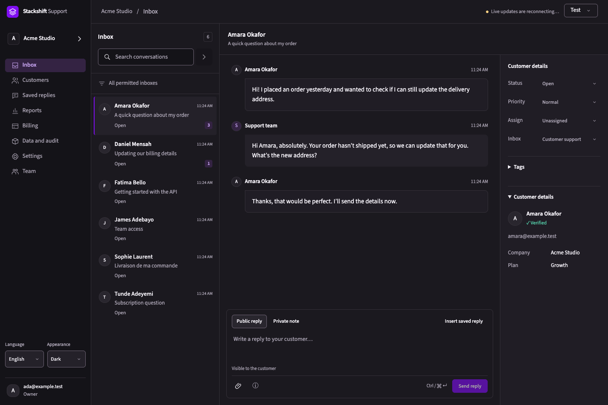The height and width of the screenshot is (405, 608).
Task: Click the Stackshift Support logo icon
Action: pyautogui.click(x=13, y=12)
